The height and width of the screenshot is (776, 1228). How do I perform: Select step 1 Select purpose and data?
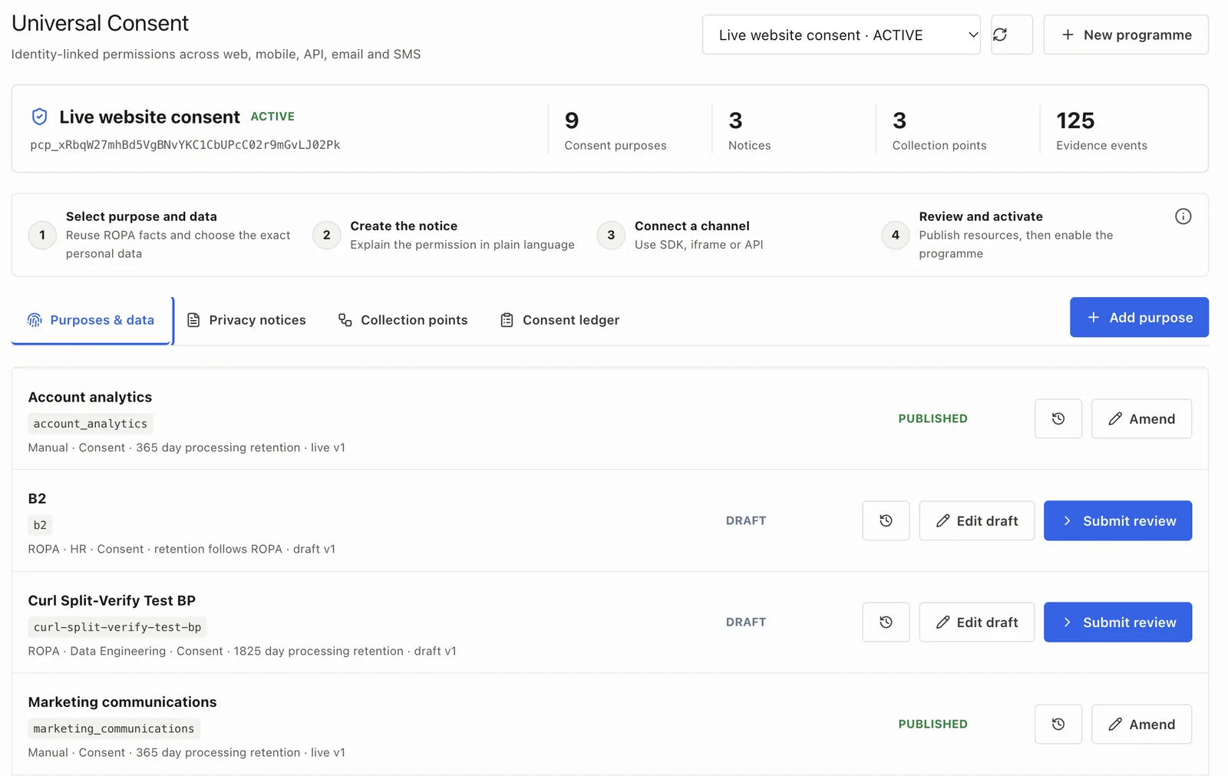tap(160, 235)
